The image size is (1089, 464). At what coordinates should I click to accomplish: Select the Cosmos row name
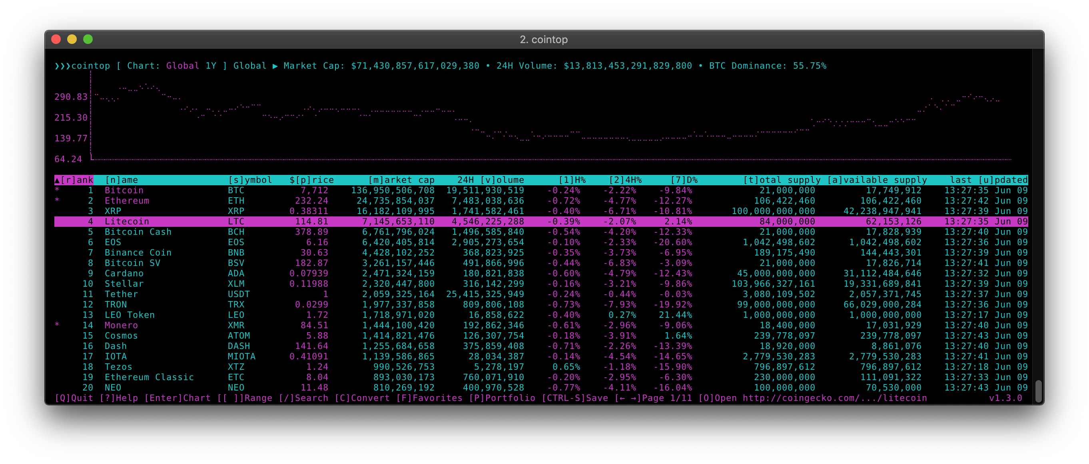pyautogui.click(x=121, y=336)
